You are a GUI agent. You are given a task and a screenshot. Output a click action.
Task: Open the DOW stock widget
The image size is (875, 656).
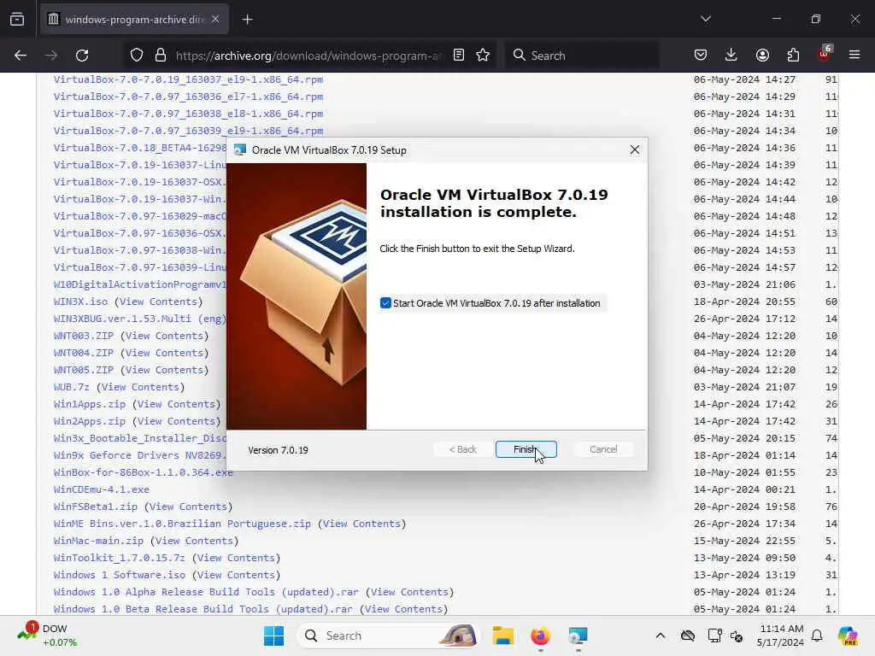tap(47, 635)
